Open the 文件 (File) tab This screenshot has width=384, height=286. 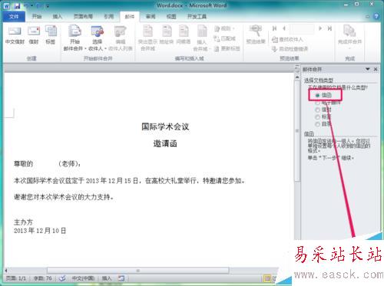pyautogui.click(x=14, y=17)
